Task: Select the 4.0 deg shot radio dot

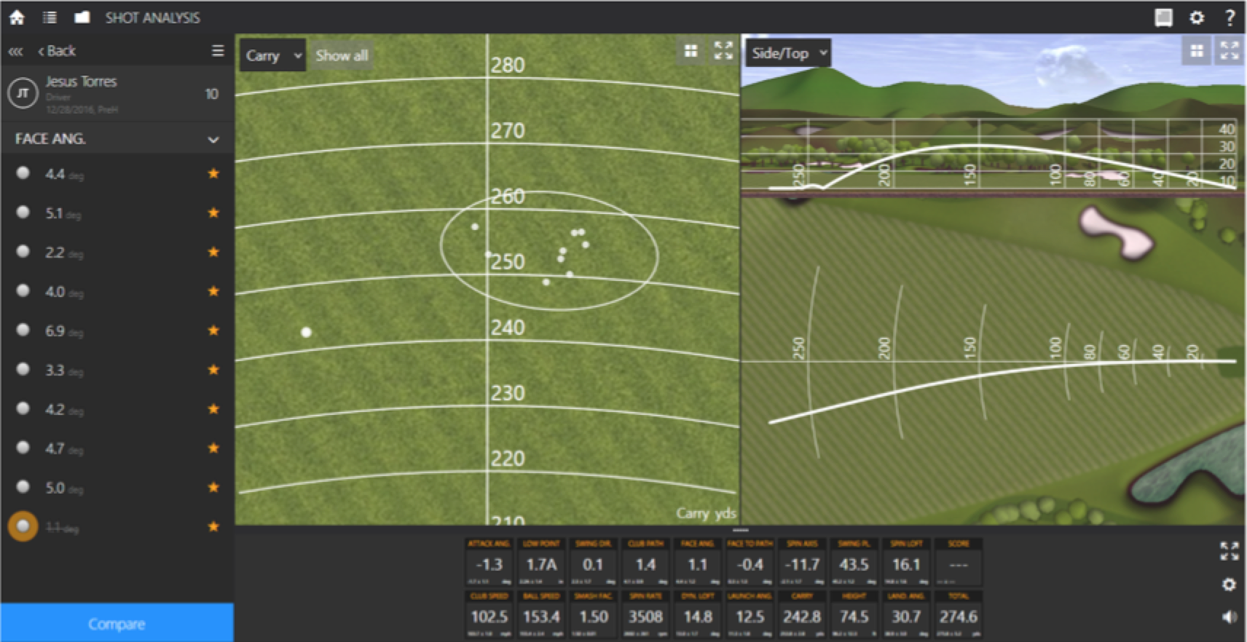Action: point(23,290)
